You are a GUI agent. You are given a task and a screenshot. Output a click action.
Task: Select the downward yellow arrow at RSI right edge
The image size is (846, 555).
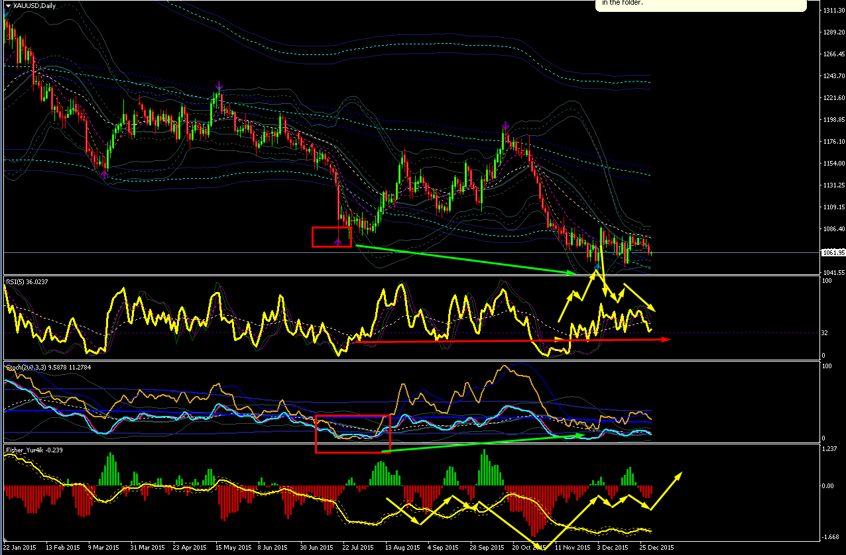click(x=640, y=298)
